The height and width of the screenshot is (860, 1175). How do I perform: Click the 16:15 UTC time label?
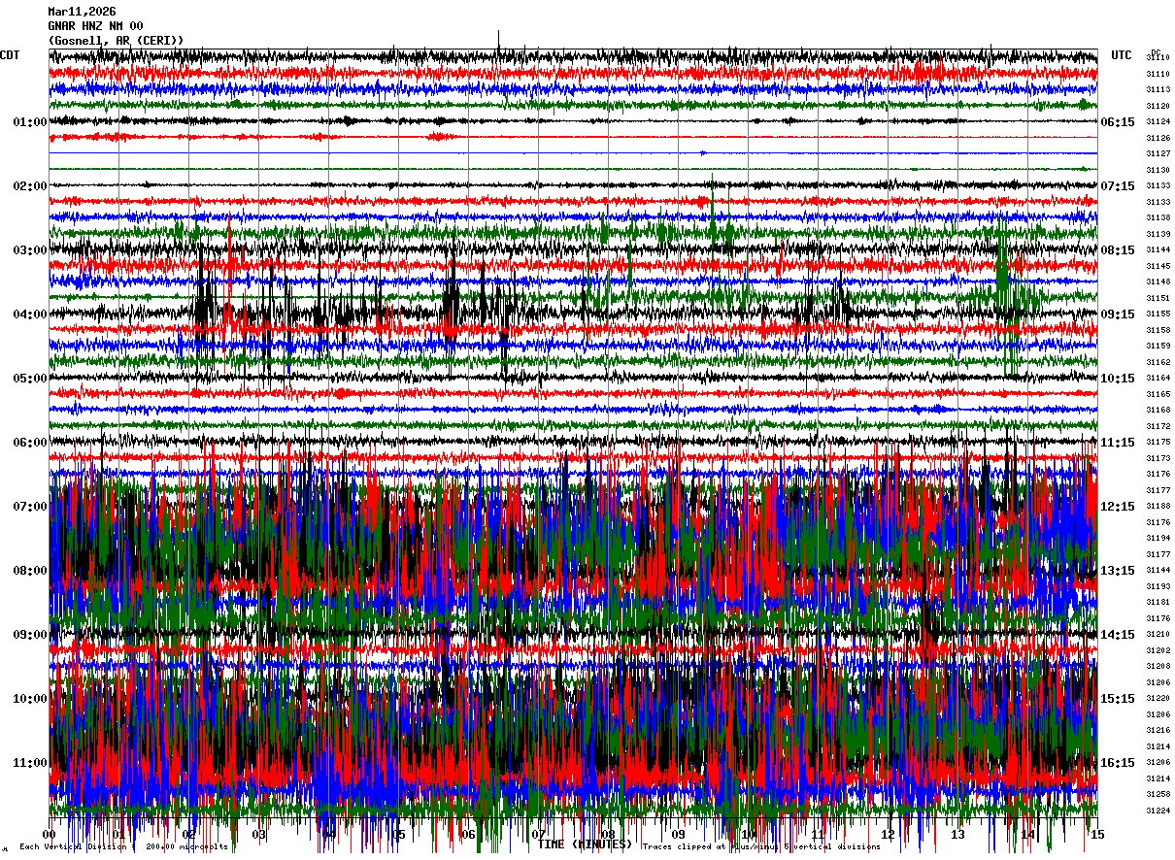(1118, 763)
